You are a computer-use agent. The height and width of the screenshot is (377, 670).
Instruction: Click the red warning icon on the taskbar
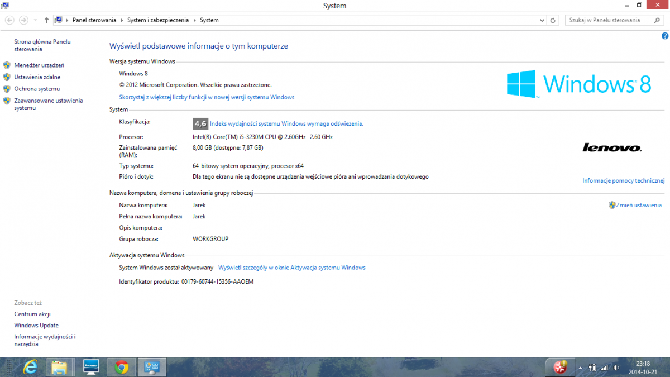click(x=560, y=367)
